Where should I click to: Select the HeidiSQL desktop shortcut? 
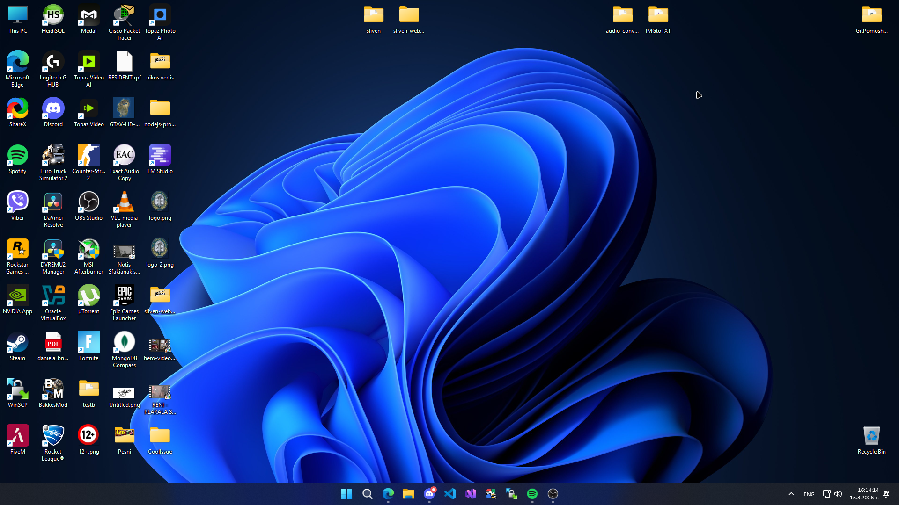tap(53, 20)
